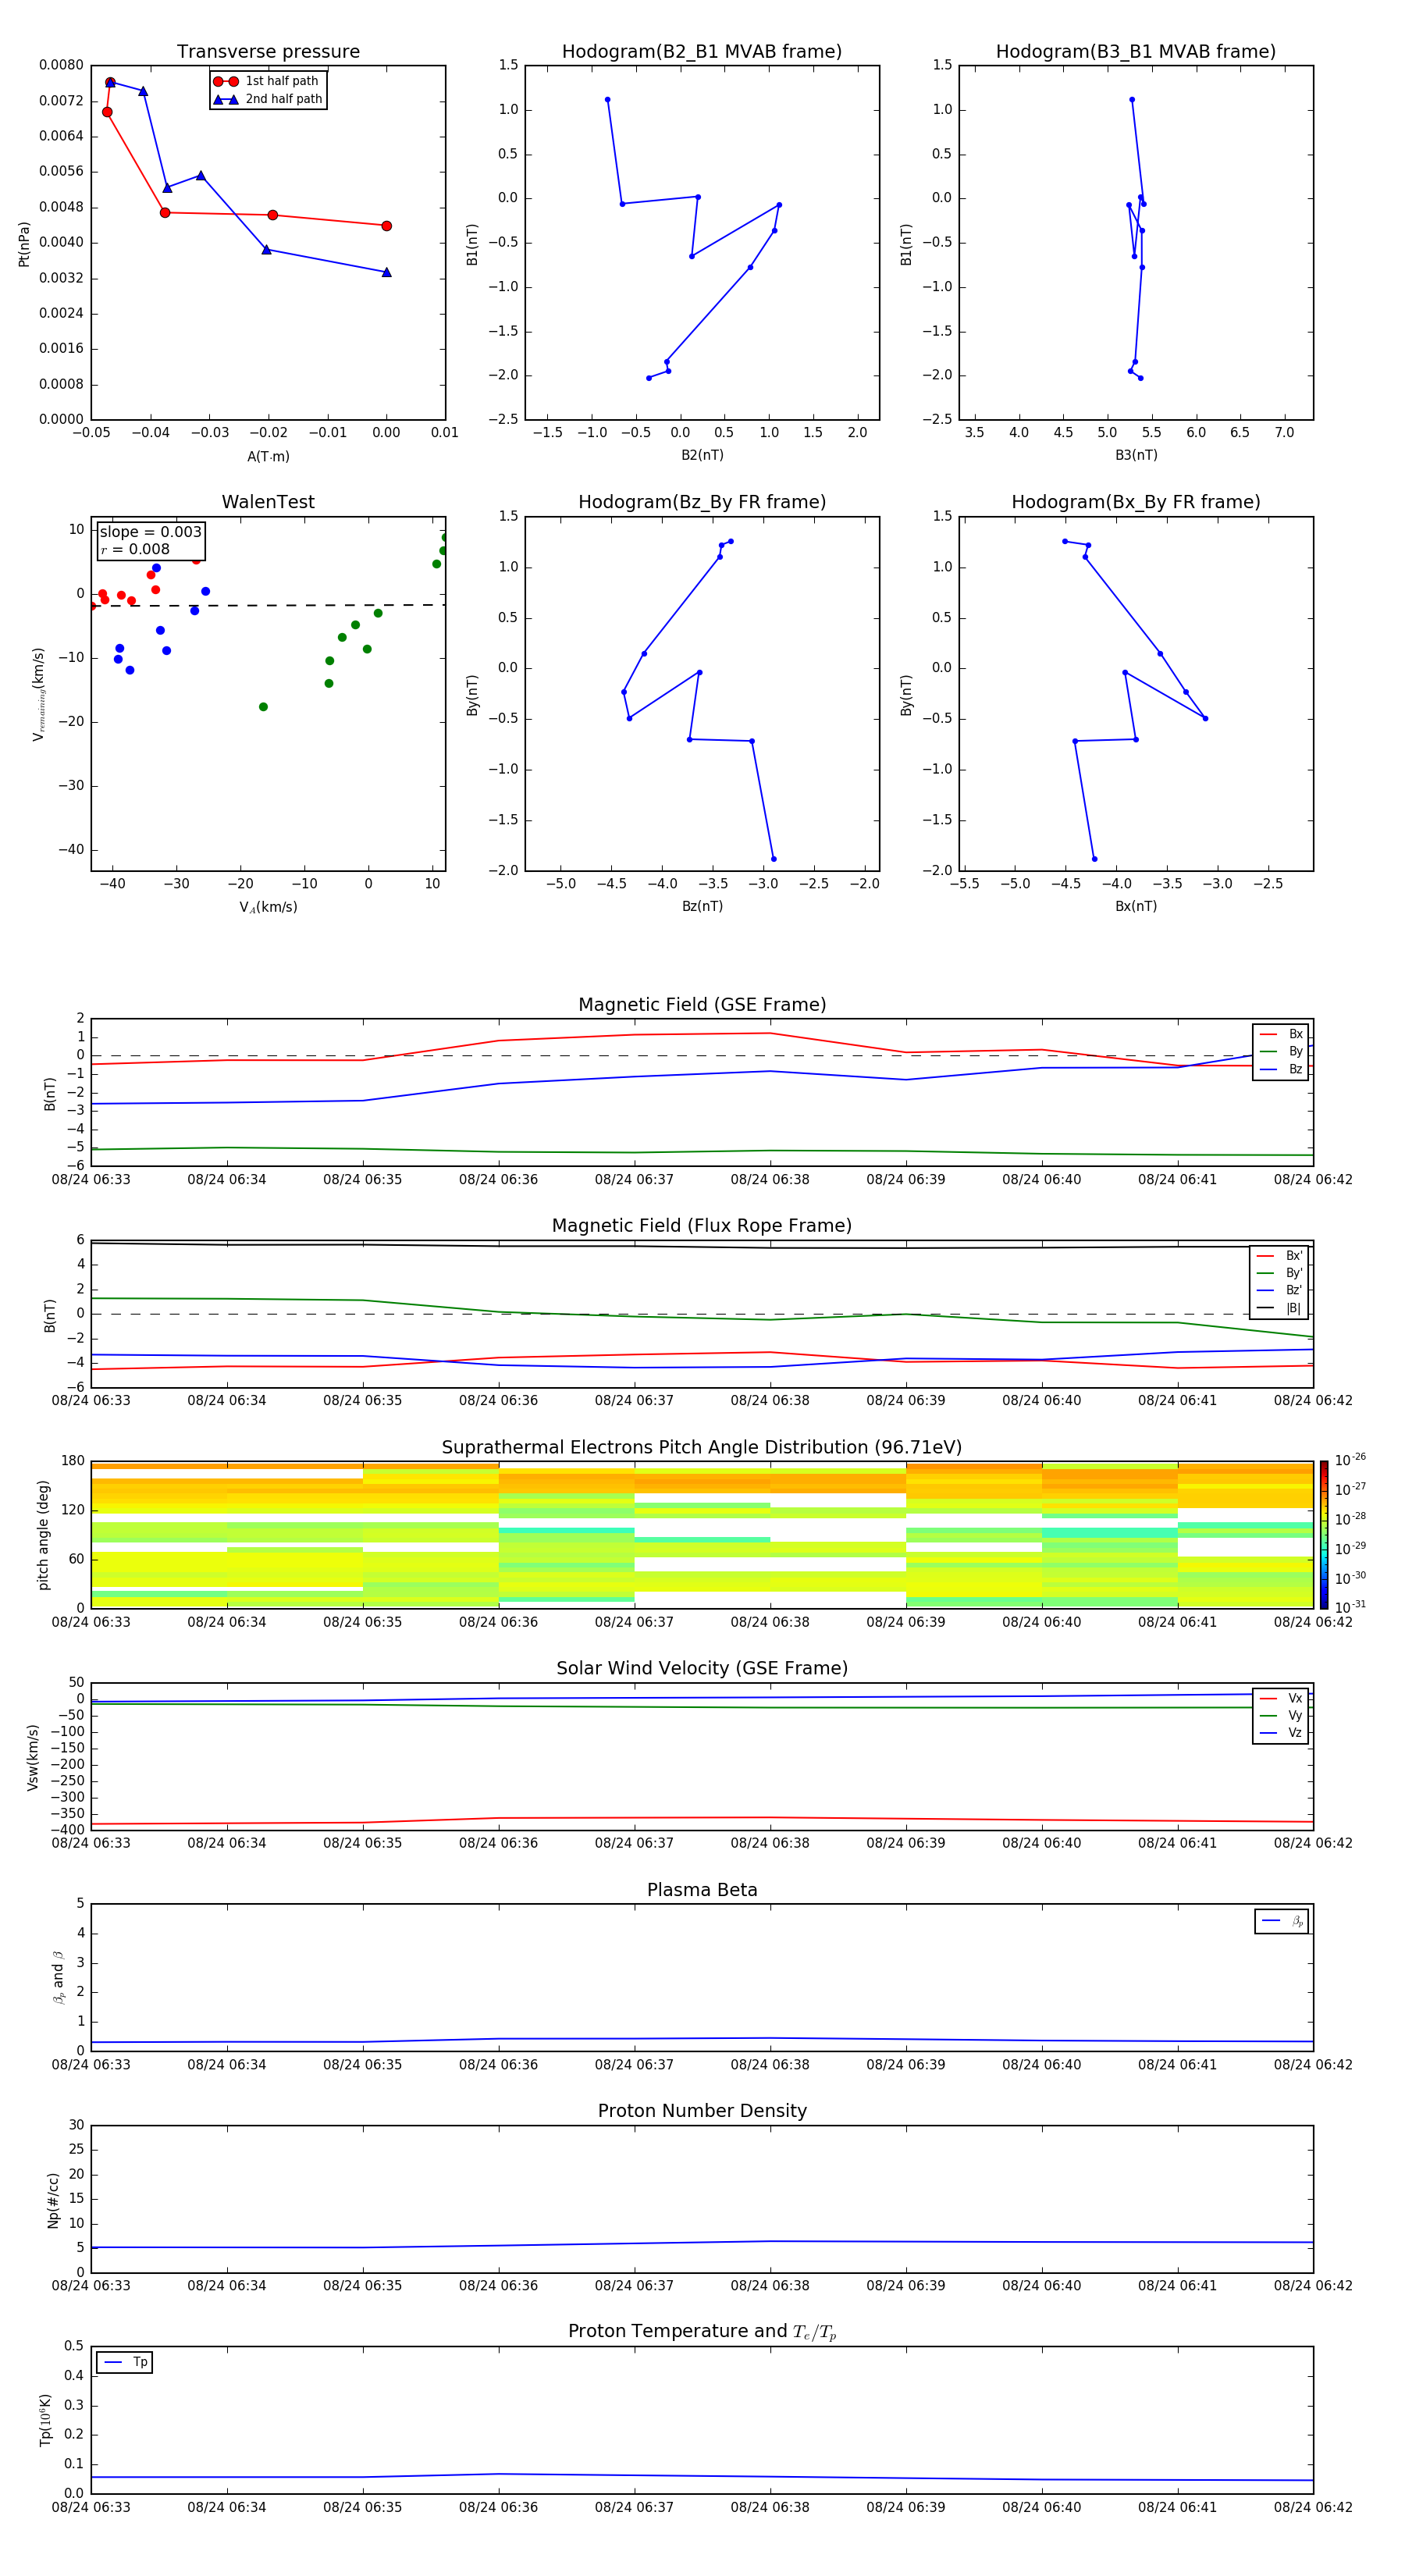This screenshot has width=1405, height=2576.
Task: Click the 'Transverse pressure' plot title
Action: tap(268, 52)
